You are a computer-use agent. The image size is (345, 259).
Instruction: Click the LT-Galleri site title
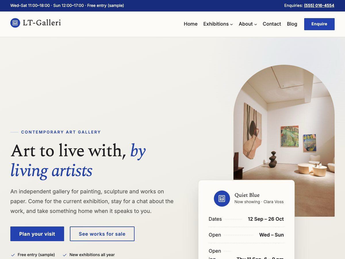click(42, 23)
